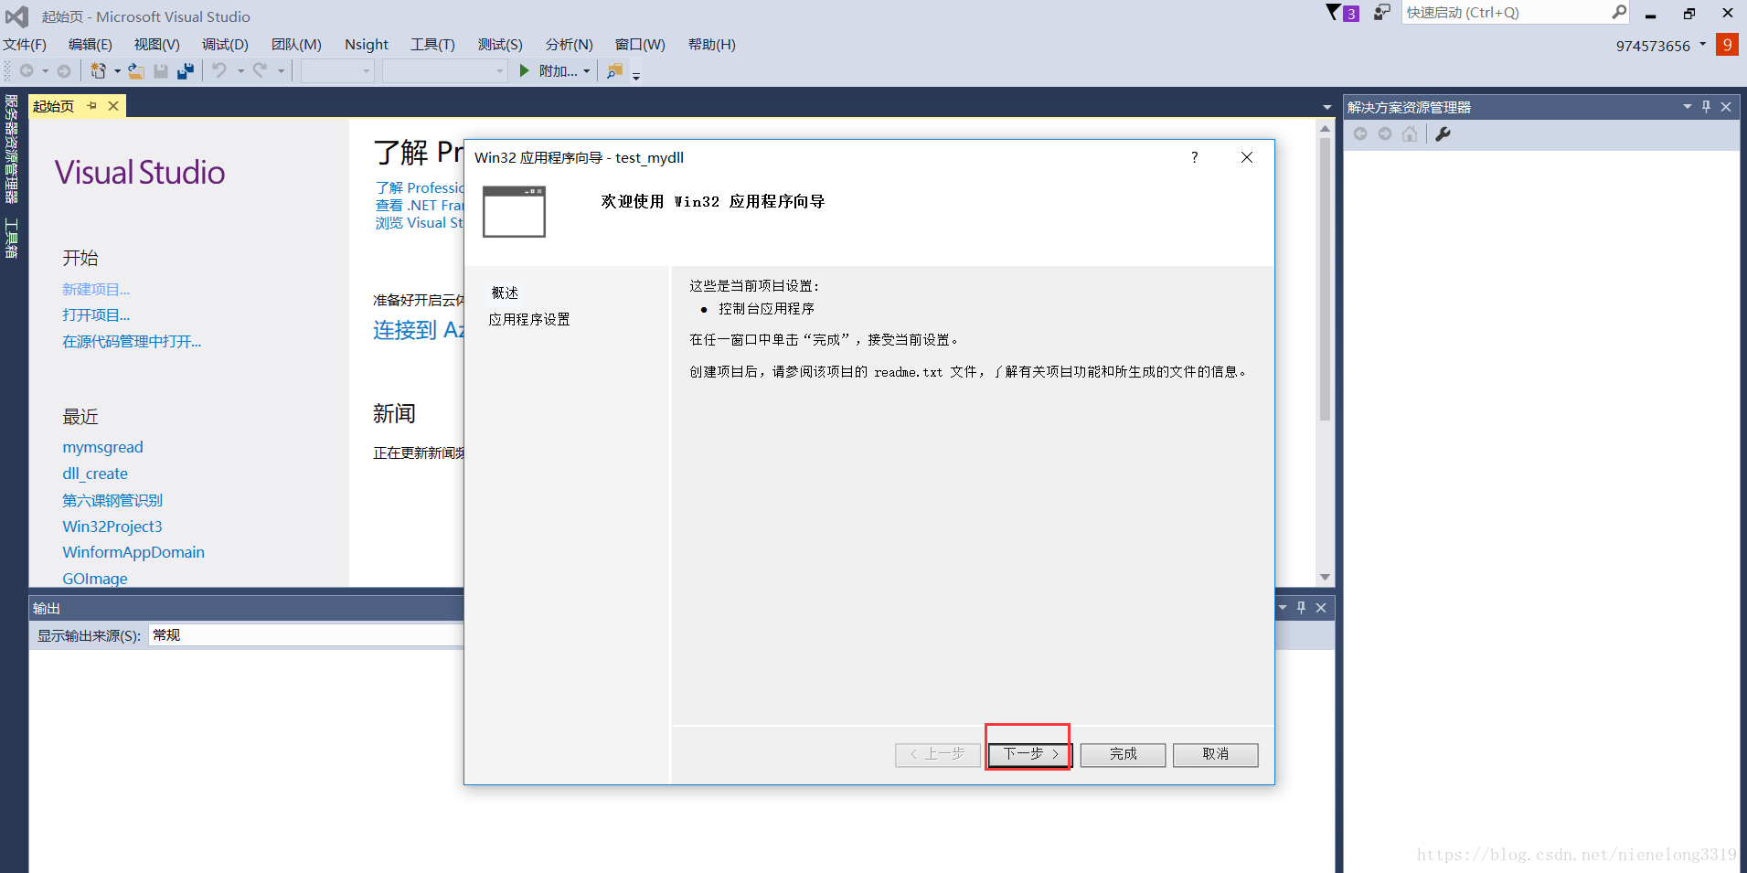Click 取消 button in wizard
Viewport: 1747px width, 873px height.
click(x=1215, y=754)
